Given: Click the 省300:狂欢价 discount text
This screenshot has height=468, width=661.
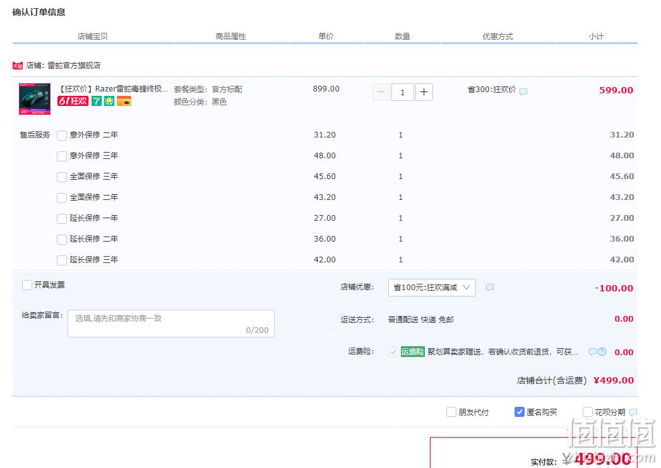Looking at the screenshot, I should coord(492,90).
